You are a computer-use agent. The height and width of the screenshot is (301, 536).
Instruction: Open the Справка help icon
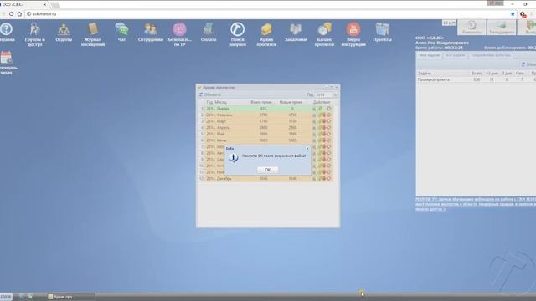(x=7, y=33)
